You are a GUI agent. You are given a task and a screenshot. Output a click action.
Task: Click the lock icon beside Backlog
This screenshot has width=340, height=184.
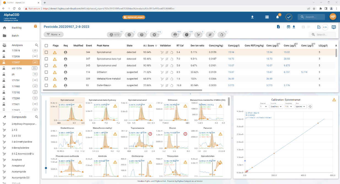click(x=35, y=26)
